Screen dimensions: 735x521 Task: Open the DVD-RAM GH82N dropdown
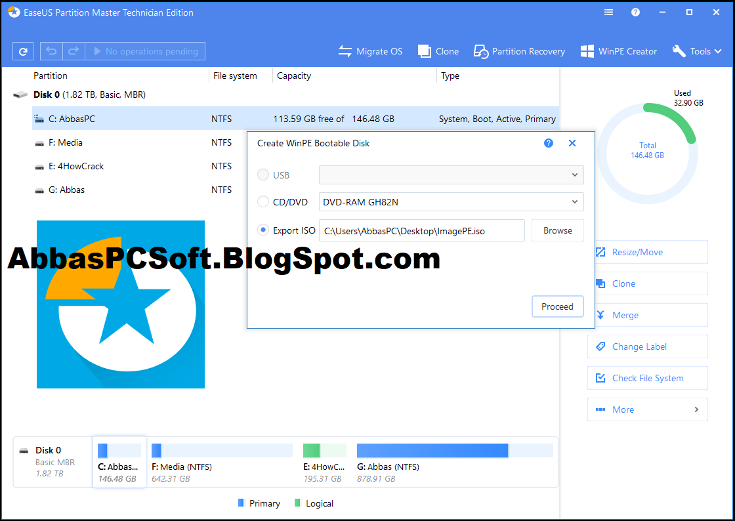point(451,202)
